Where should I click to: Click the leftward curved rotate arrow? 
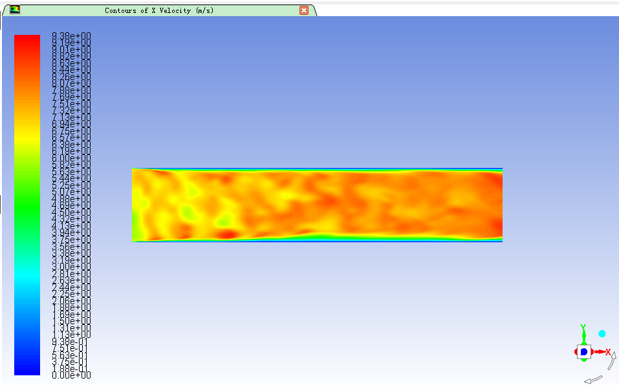point(593,379)
